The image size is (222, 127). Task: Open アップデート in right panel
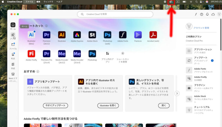(x=201, y=61)
